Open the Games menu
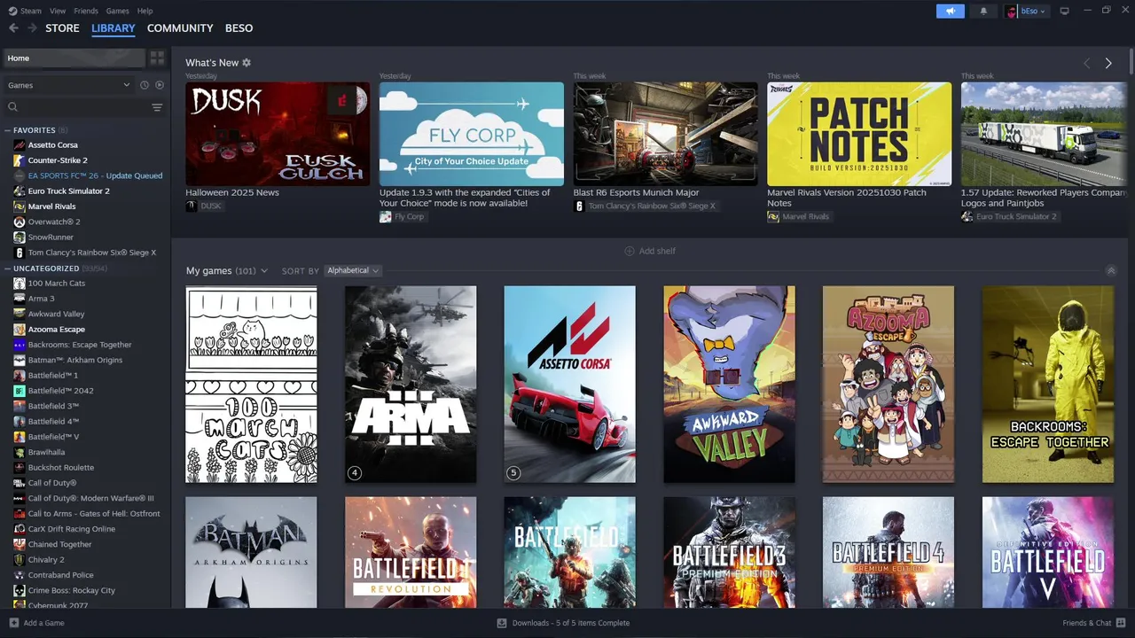1135x638 pixels. point(117,11)
